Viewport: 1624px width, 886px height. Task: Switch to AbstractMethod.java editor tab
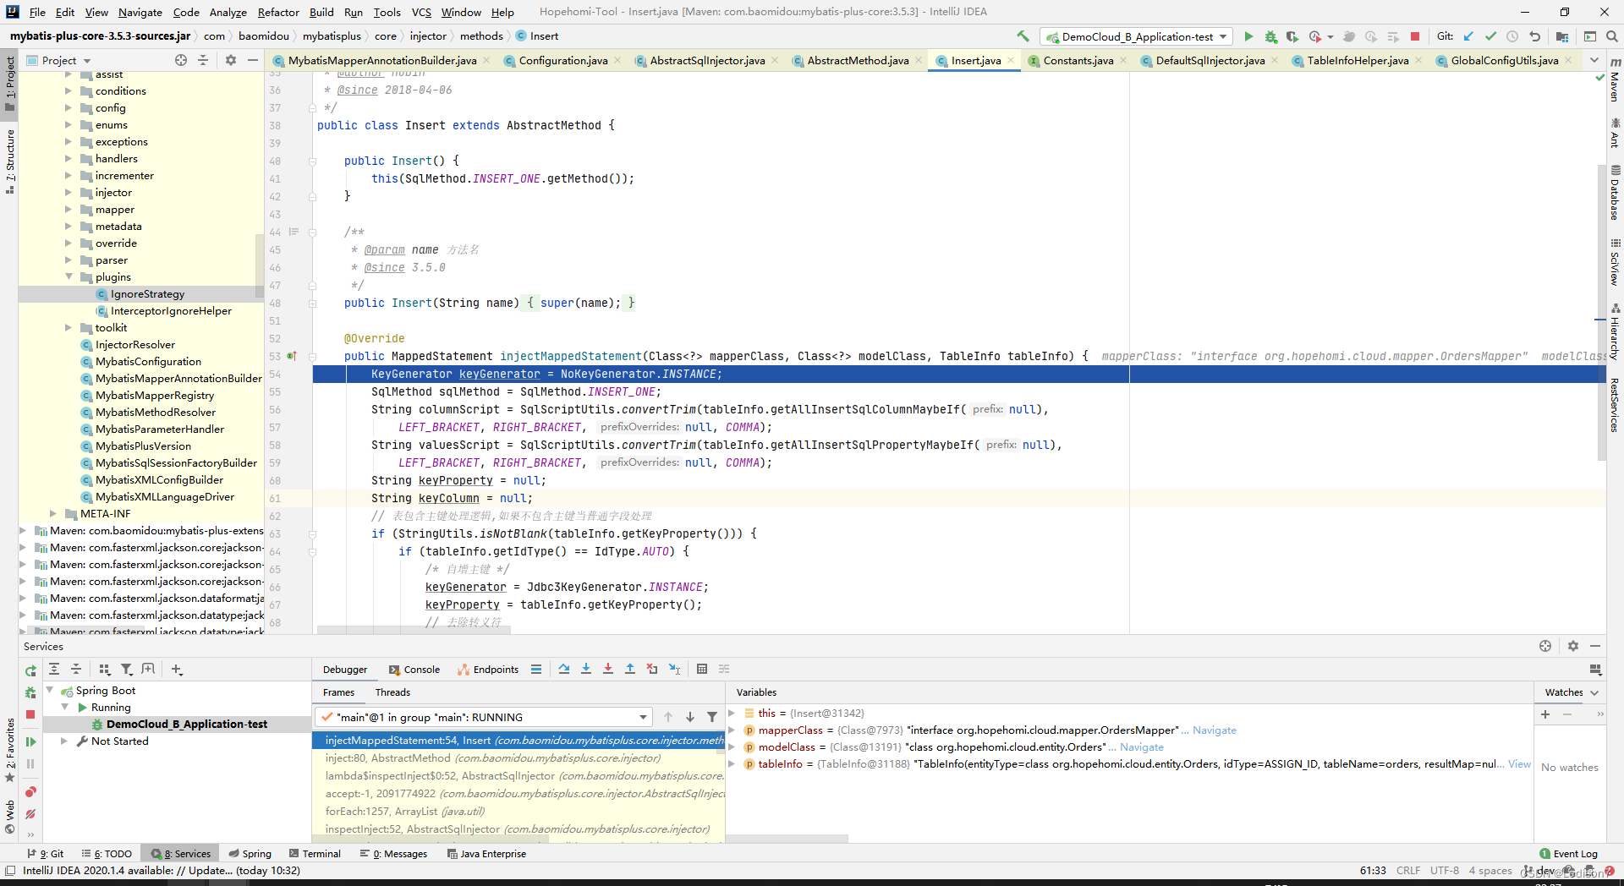pos(857,60)
